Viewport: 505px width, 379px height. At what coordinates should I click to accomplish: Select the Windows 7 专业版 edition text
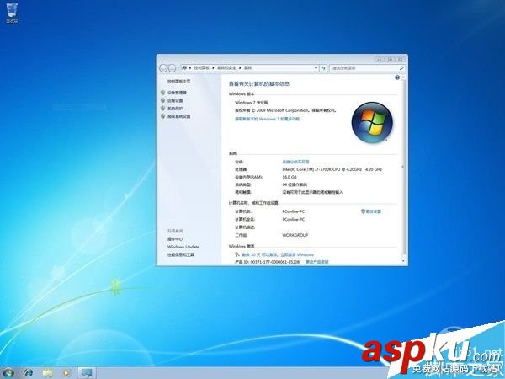click(x=252, y=103)
